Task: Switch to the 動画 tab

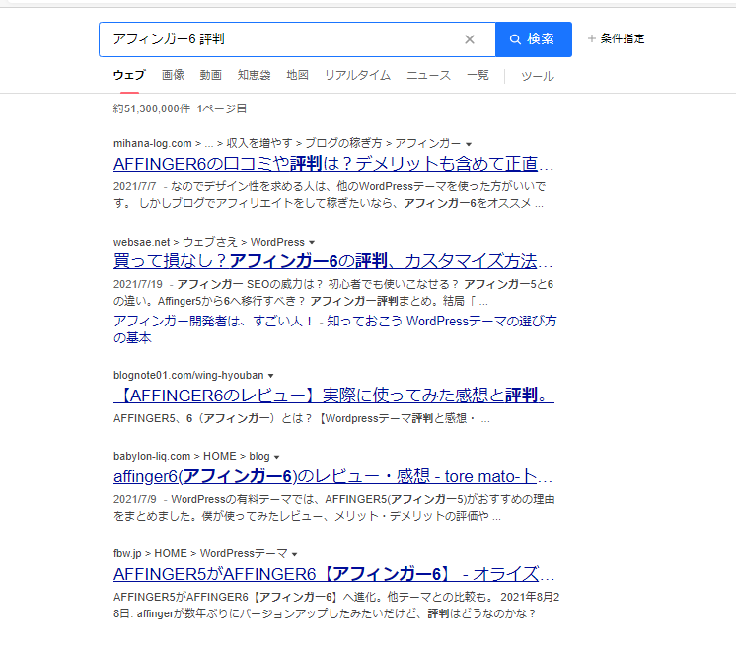Action: [x=210, y=75]
